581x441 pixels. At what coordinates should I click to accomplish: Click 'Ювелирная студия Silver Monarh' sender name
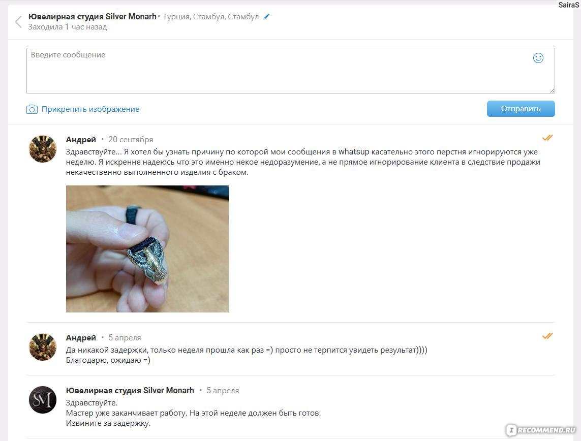[x=130, y=391]
